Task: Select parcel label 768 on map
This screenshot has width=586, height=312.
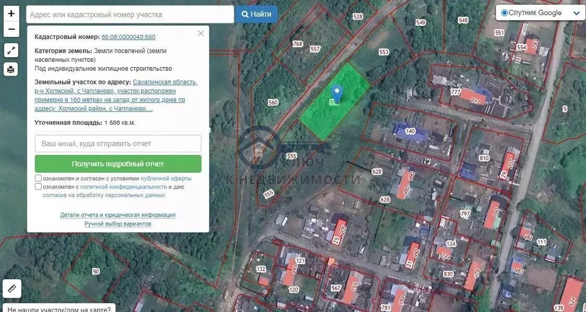Action: click(x=297, y=44)
